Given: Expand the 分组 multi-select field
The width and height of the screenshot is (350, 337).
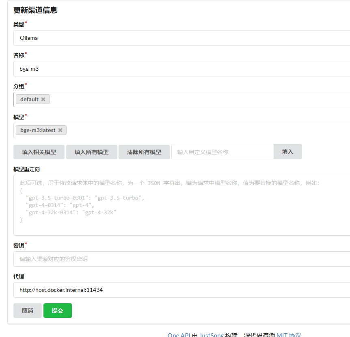Looking at the screenshot, I should (x=199, y=100).
